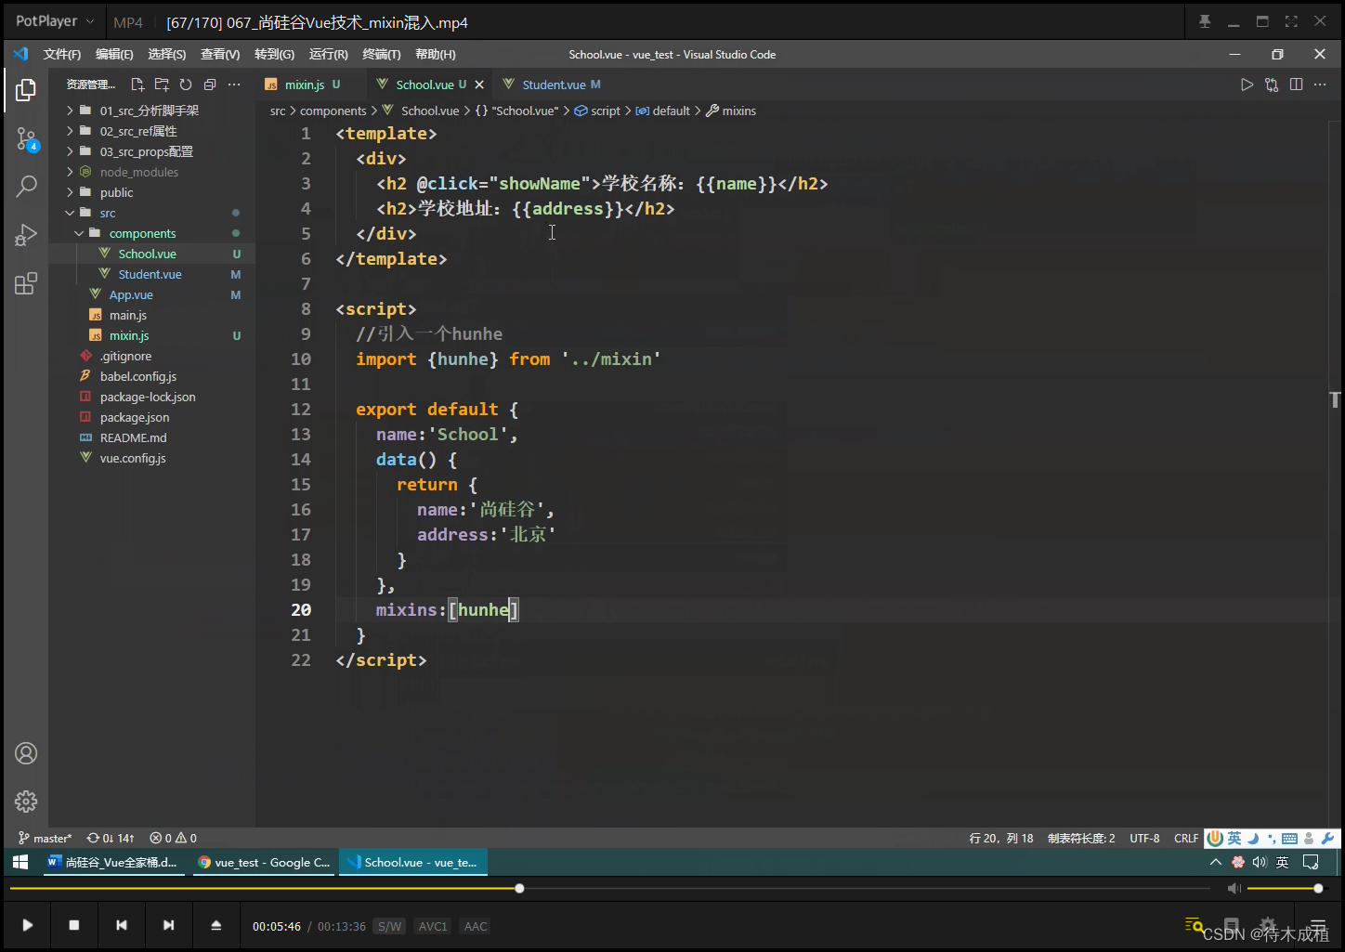Open the 编辑(E) menu
The image size is (1345, 952).
[x=114, y=54]
